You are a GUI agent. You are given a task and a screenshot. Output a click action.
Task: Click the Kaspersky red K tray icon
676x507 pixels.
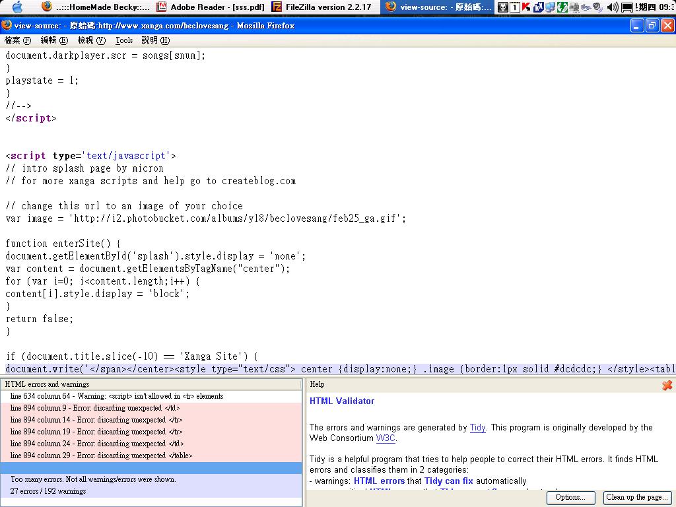526,7
